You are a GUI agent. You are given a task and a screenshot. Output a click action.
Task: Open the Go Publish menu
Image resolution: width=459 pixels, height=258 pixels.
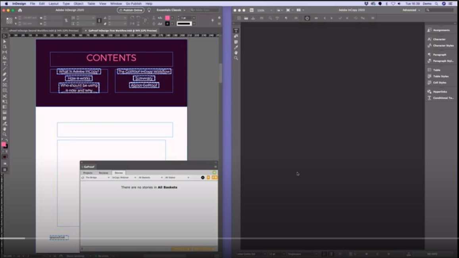pos(133,4)
